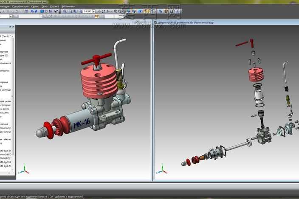Open the Библиотеки menu

pyautogui.click(x=68, y=6)
